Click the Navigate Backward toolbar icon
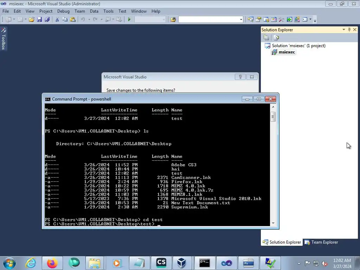This screenshot has width=360, height=270. [x=108, y=20]
